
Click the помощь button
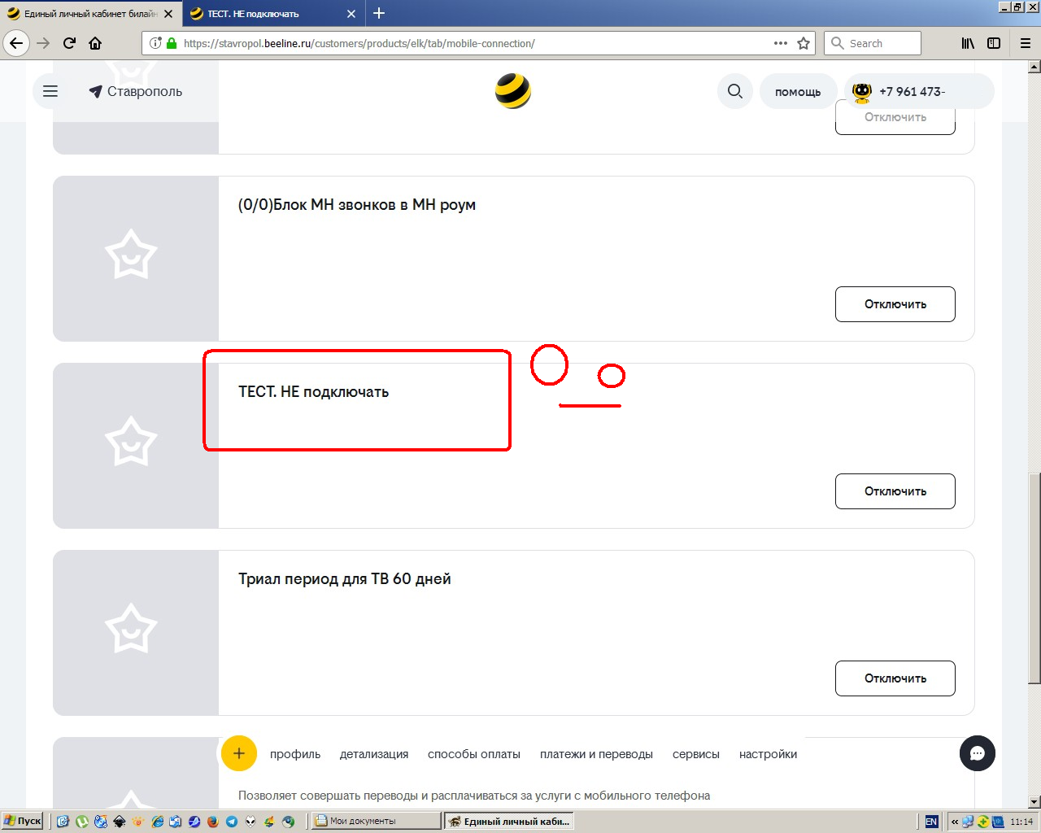point(798,91)
